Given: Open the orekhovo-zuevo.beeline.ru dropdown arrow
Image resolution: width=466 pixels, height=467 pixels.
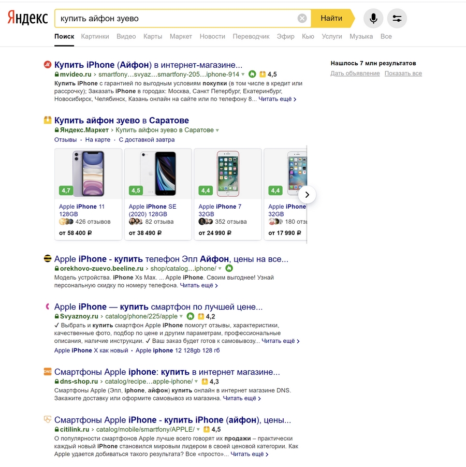Looking at the screenshot, I should pos(220,268).
